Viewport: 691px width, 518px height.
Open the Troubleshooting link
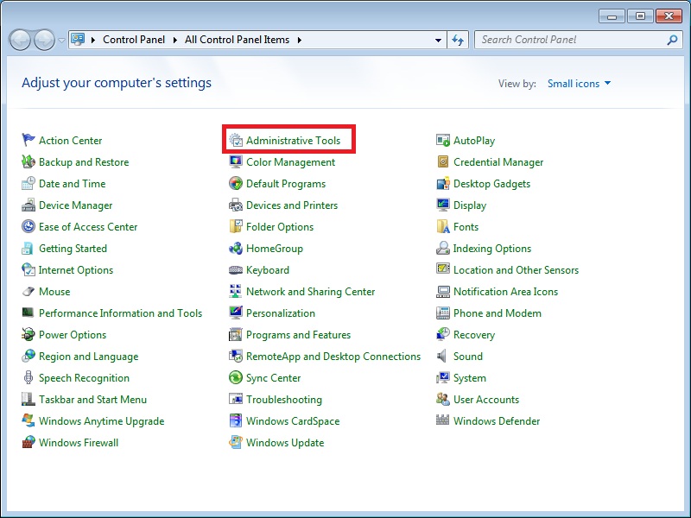284,400
